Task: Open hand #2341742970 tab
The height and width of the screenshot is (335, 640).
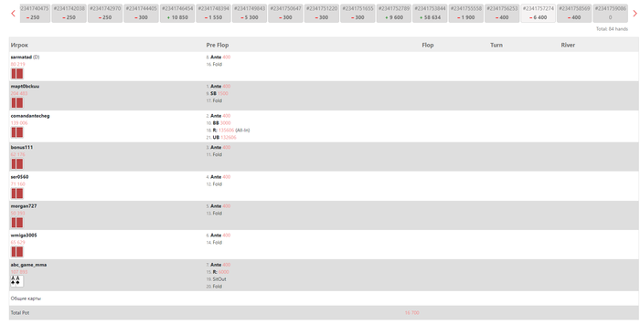Action: tap(105, 13)
